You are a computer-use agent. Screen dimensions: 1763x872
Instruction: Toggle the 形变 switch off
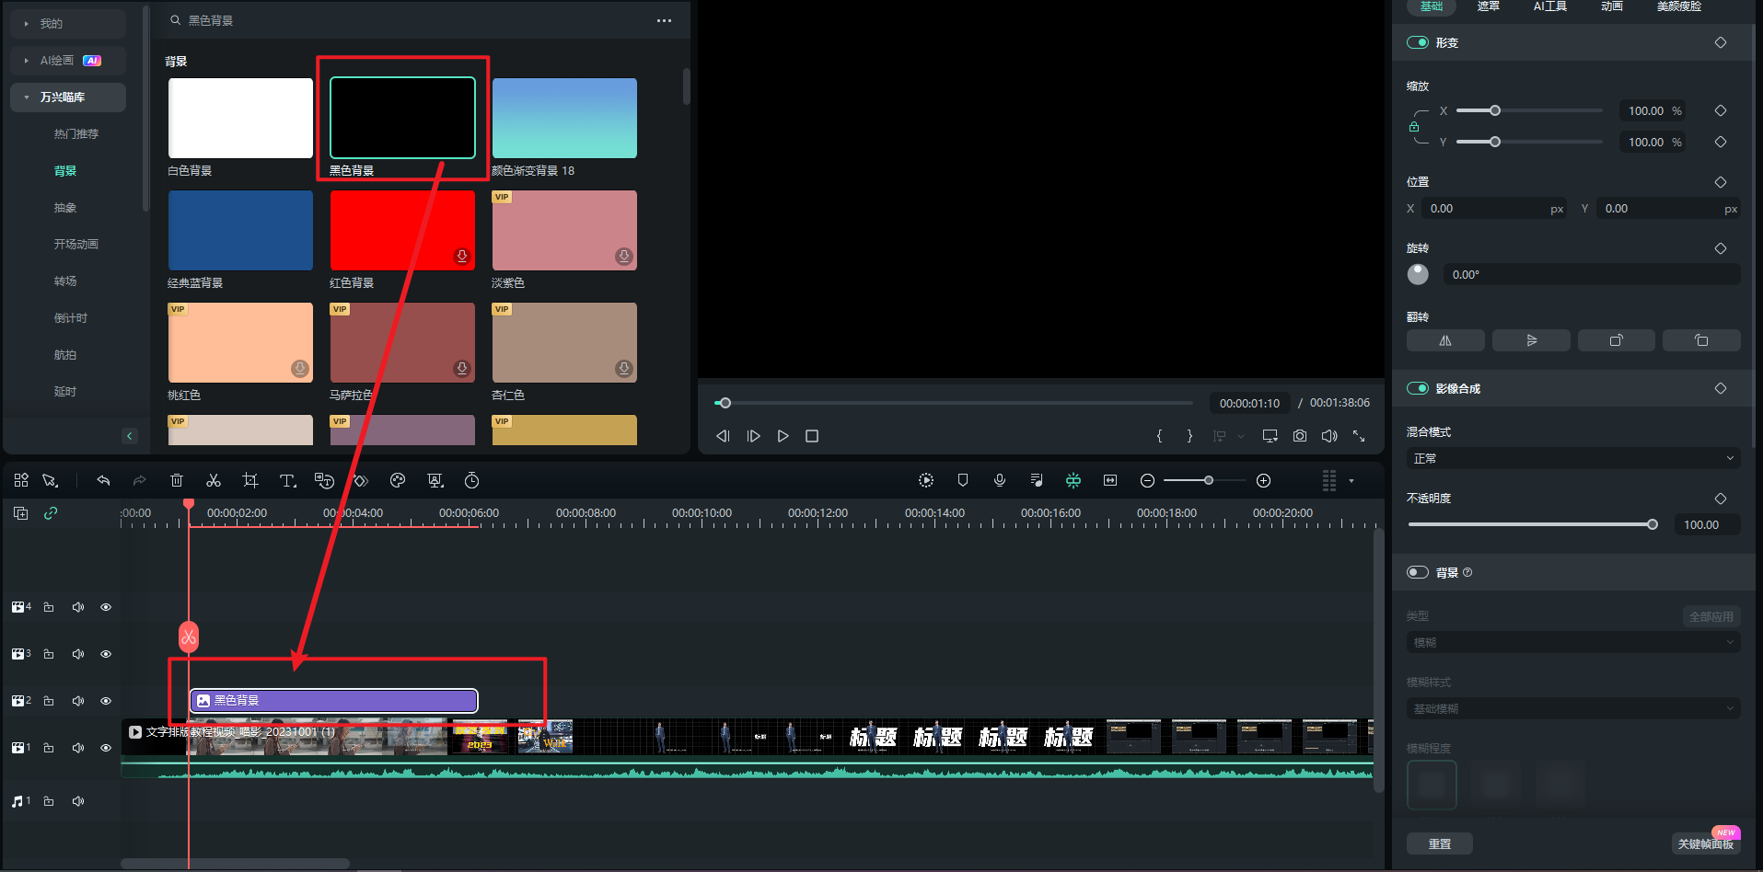pyautogui.click(x=1418, y=42)
